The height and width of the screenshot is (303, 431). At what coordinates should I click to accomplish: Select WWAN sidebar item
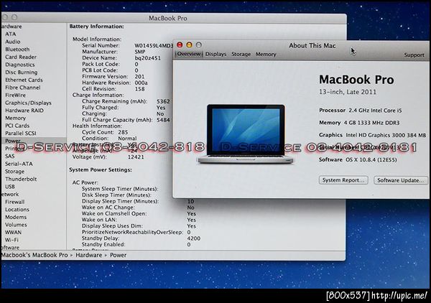[13, 233]
